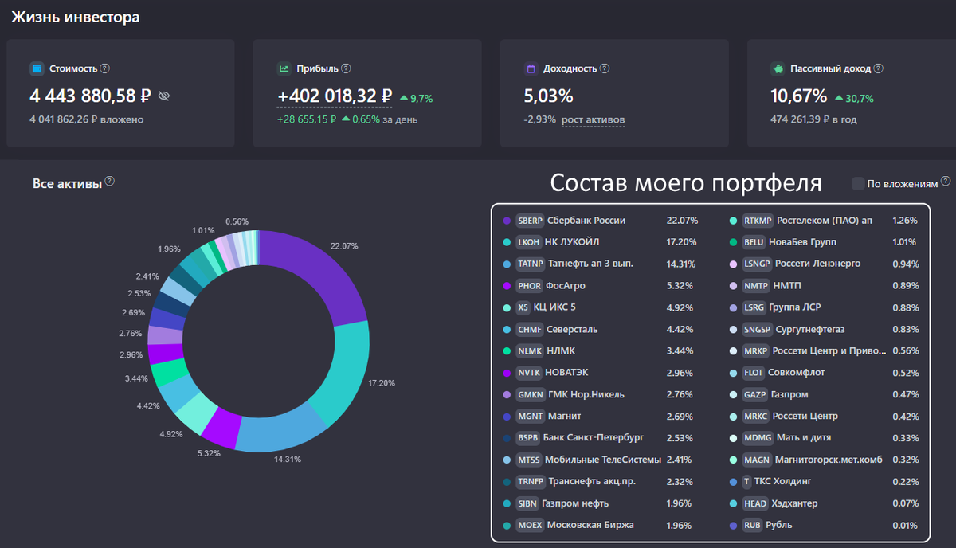The height and width of the screenshot is (548, 956).
Task: Enable the По вложениям checkbox
Action: coord(858,183)
